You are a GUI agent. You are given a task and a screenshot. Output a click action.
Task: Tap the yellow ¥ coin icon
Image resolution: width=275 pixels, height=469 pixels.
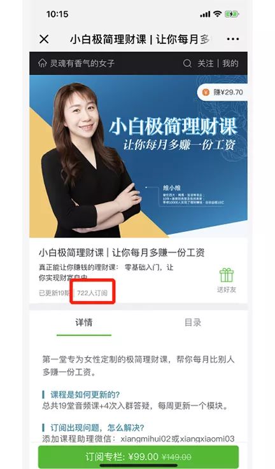pyautogui.click(x=206, y=92)
